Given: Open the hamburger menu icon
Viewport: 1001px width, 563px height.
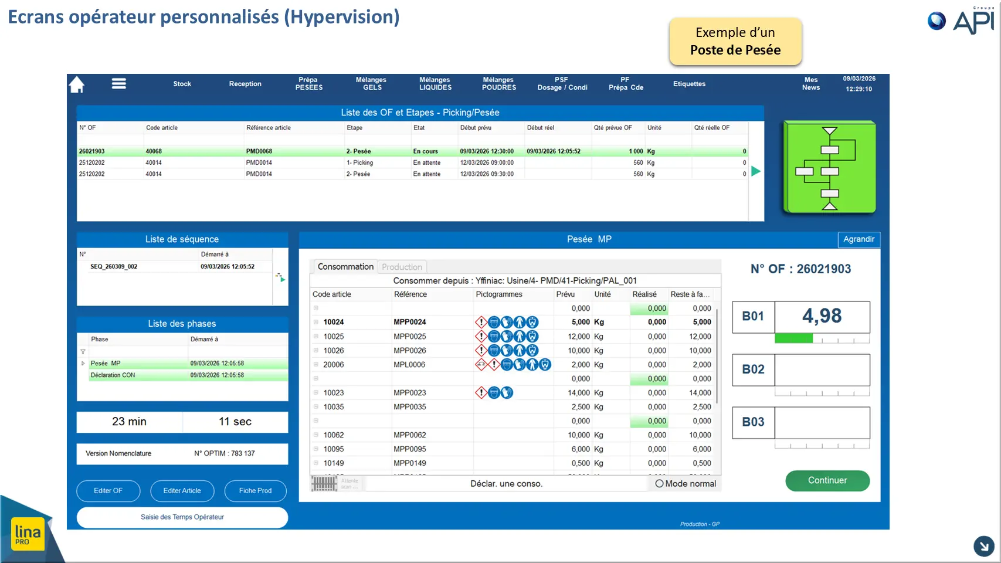Looking at the screenshot, I should click(119, 84).
